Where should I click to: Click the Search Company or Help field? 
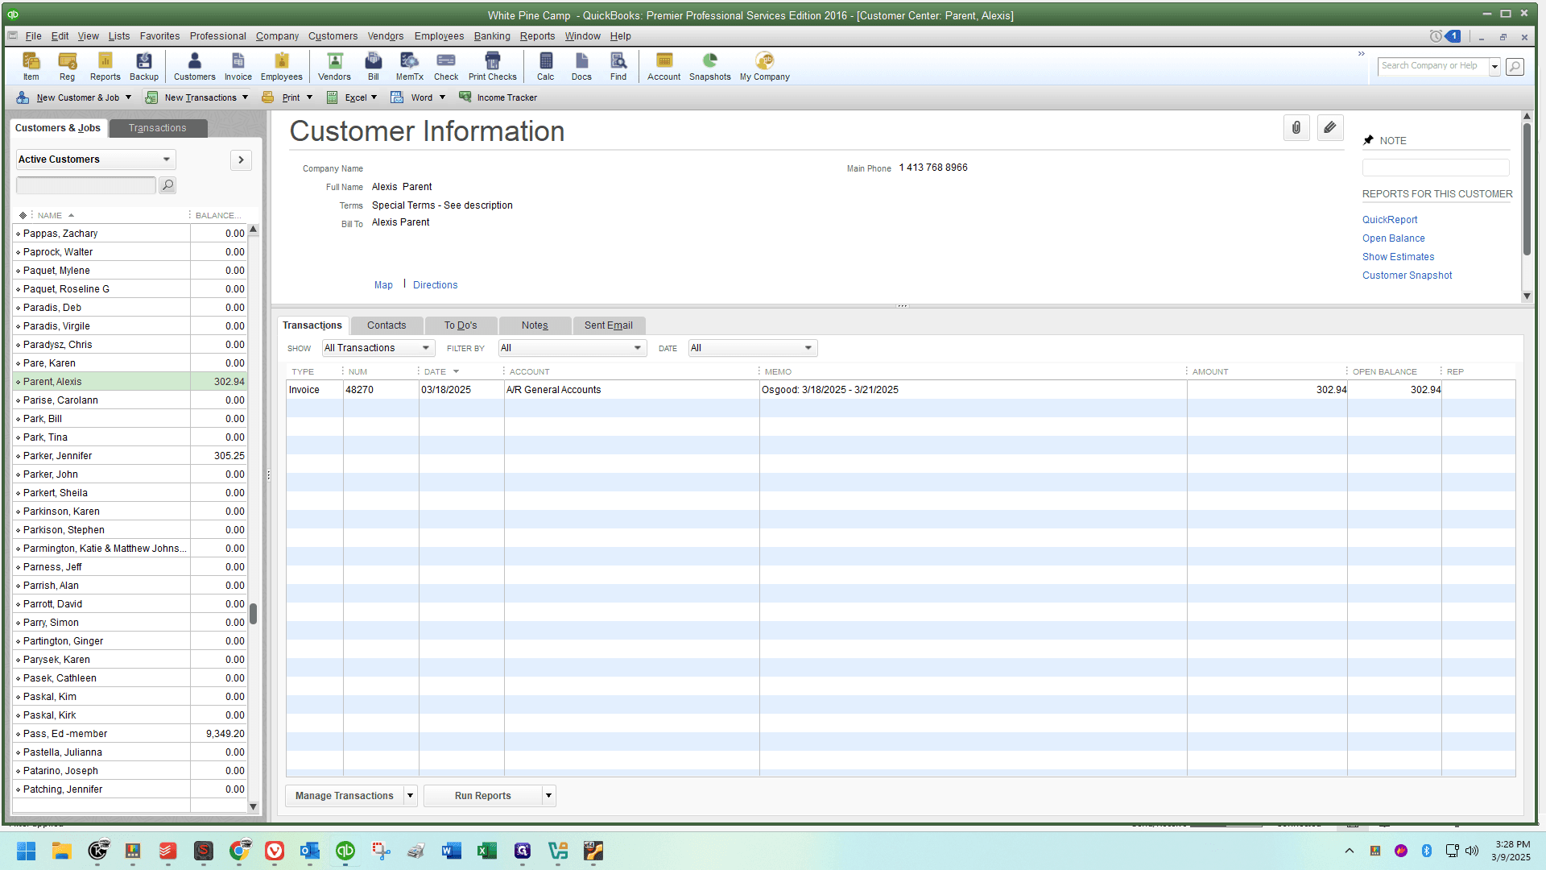[x=1433, y=66]
